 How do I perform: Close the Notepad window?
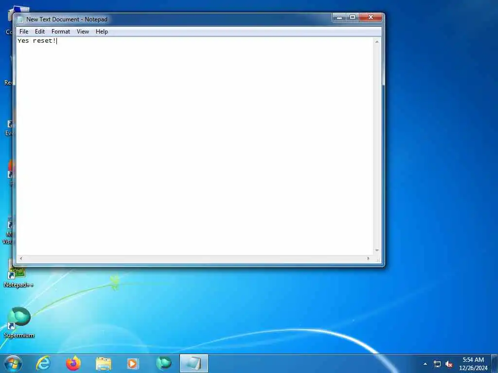(371, 17)
